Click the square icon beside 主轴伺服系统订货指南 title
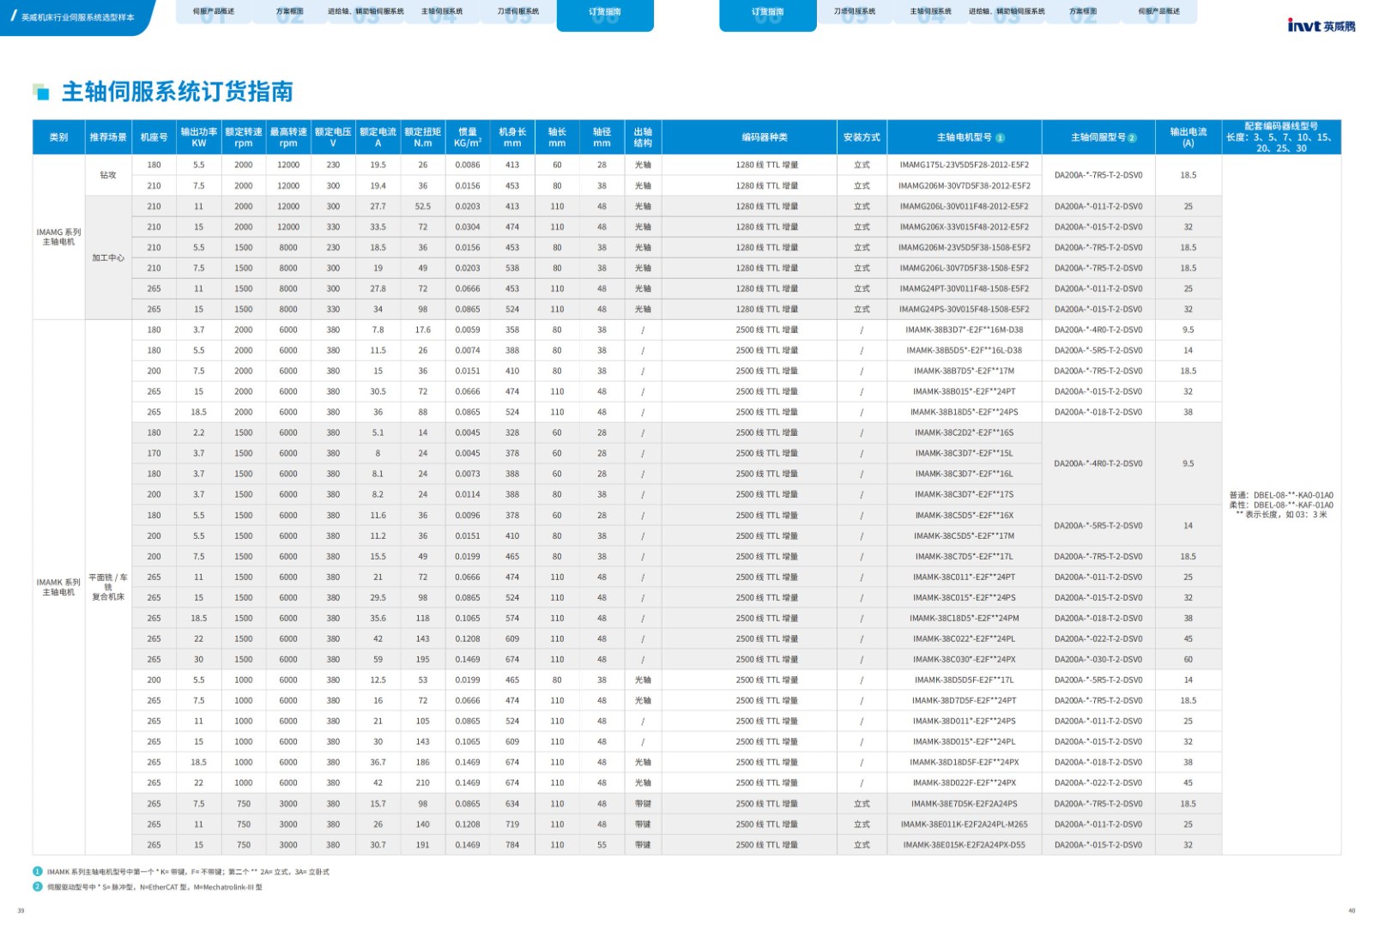The image size is (1373, 931). point(40,91)
